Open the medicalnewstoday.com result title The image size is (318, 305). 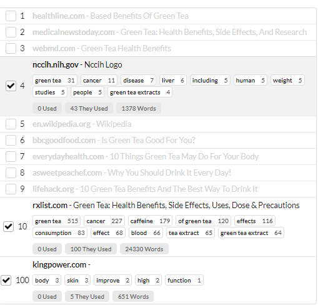pyautogui.click(x=169, y=32)
